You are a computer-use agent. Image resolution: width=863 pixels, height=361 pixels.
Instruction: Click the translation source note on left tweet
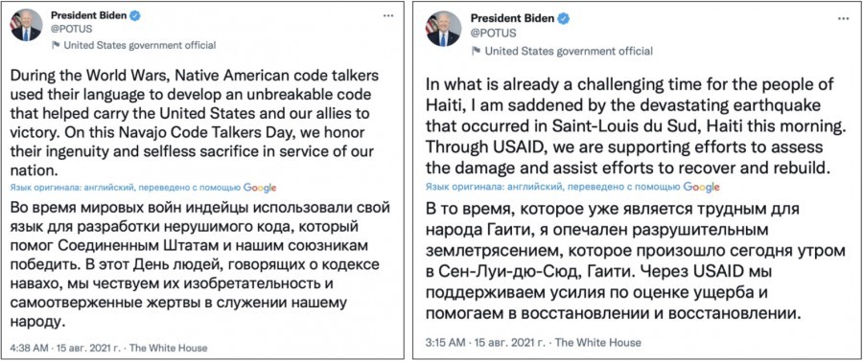[x=126, y=188]
